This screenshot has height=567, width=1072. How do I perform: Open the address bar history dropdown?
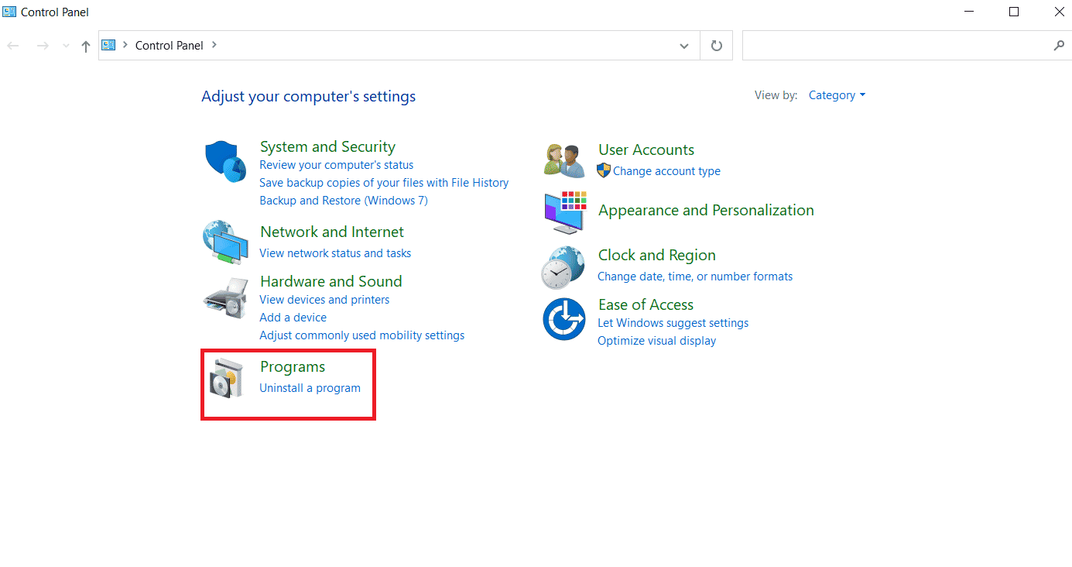(x=683, y=46)
